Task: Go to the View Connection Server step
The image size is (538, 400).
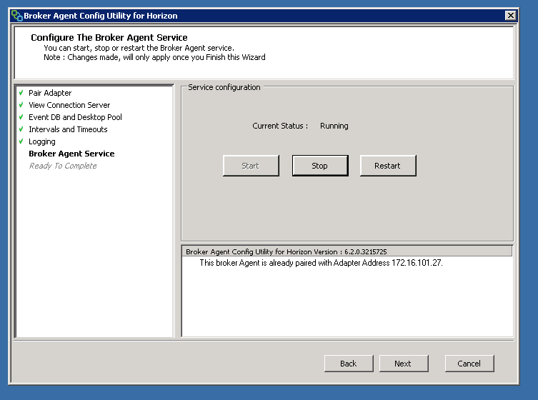Action: (x=69, y=105)
